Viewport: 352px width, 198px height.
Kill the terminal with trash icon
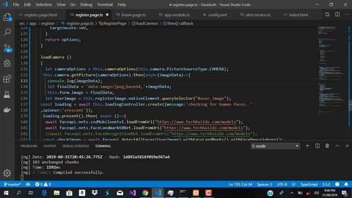pos(327,146)
